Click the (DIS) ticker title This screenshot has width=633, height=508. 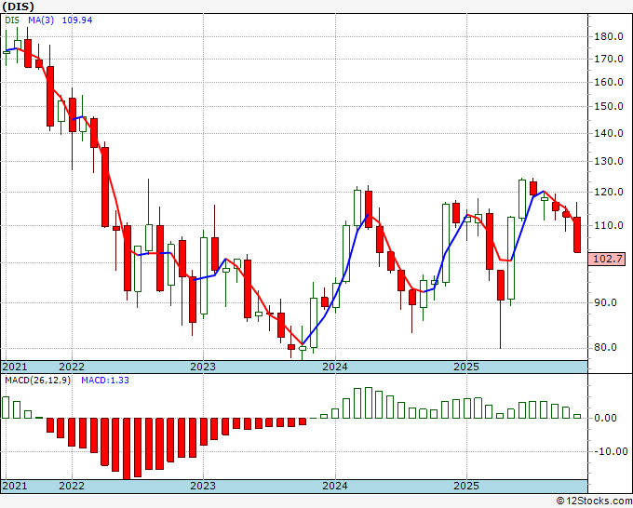[x=19, y=7]
